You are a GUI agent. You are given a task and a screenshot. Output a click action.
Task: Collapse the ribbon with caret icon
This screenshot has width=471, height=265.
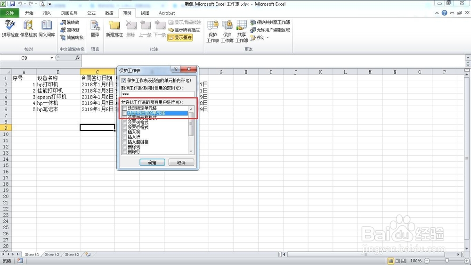pyautogui.click(x=437, y=13)
